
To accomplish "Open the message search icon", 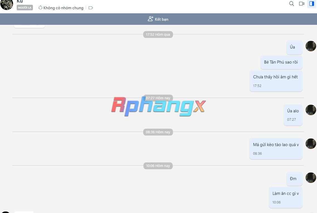I will click(292, 4).
